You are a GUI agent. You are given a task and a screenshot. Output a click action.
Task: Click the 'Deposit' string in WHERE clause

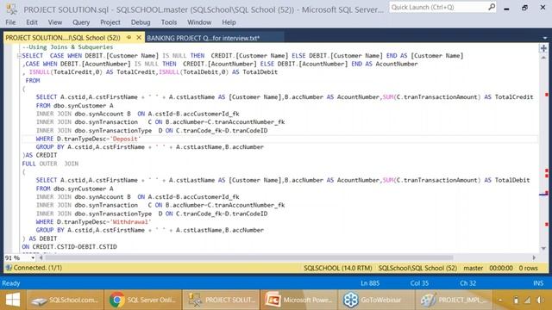point(125,139)
